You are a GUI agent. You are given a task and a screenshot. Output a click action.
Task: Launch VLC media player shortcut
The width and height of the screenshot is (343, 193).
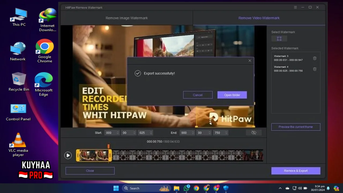[x=18, y=145]
